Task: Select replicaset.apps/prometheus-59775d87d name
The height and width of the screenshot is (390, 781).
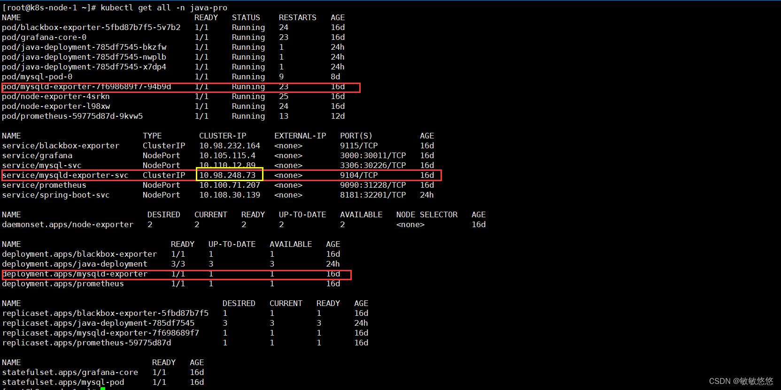Action: click(86, 343)
